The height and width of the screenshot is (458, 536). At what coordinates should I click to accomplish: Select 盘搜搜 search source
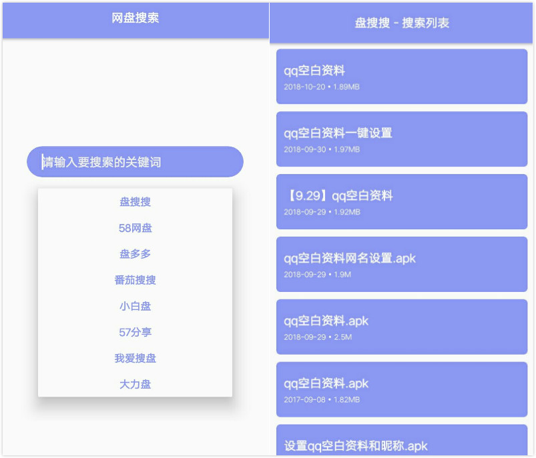[135, 202]
